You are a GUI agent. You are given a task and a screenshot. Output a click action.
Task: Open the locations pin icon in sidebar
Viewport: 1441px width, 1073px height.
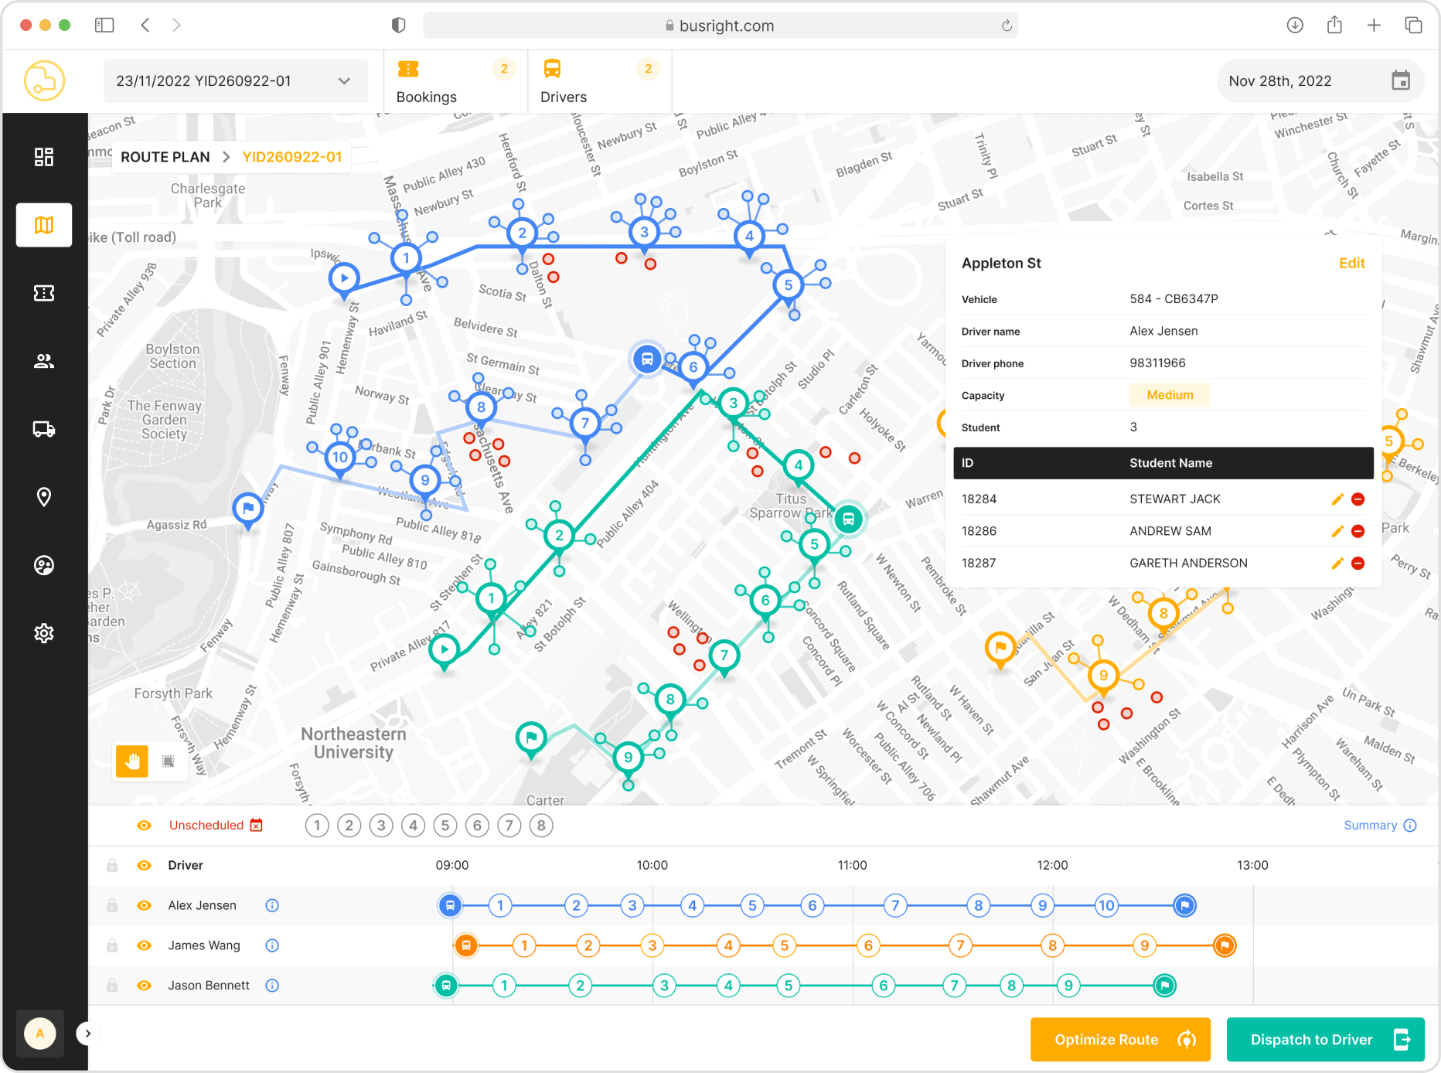[44, 497]
